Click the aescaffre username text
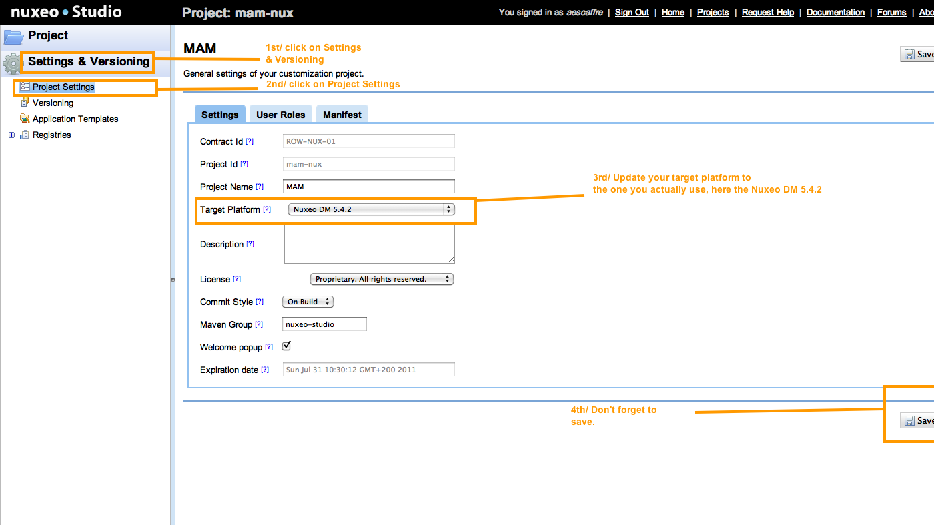This screenshot has width=934, height=525. tap(585, 12)
